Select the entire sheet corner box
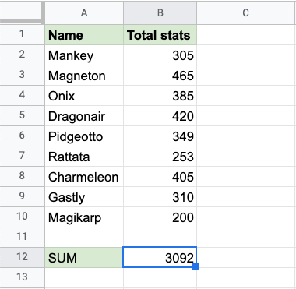The image size is (296, 289). point(22,12)
